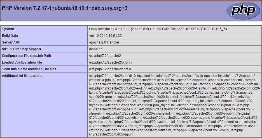
Task: Click the Apr 10 2019 10:51:33 value
Action: pos(105,36)
